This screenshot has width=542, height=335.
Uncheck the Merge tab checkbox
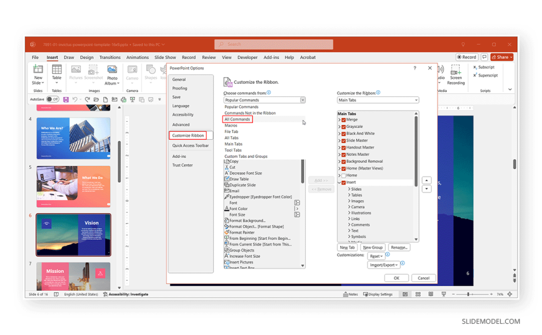tap(344, 120)
